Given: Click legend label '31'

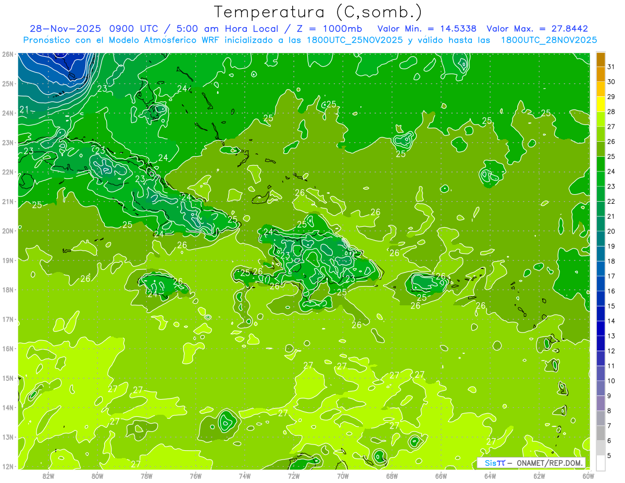Looking at the screenshot, I should (x=611, y=67).
